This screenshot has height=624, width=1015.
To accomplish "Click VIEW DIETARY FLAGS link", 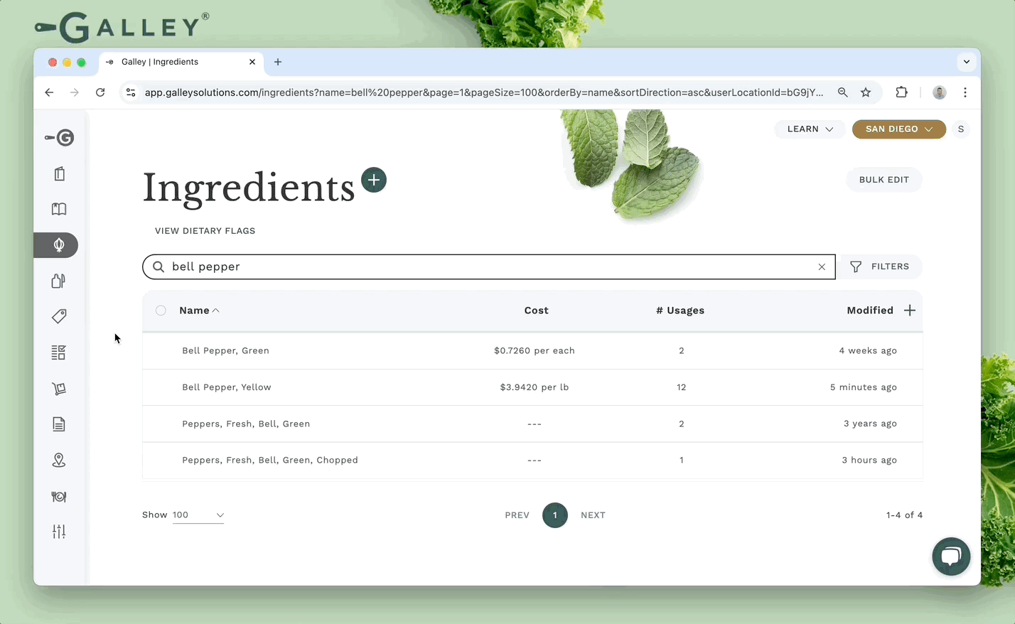I will click(x=205, y=231).
